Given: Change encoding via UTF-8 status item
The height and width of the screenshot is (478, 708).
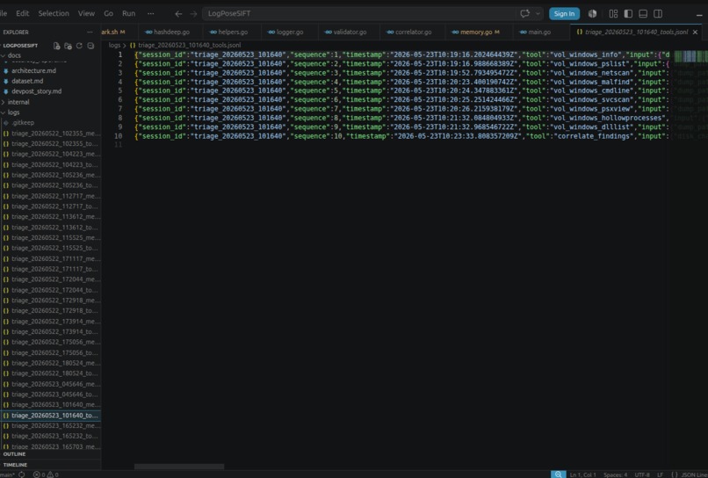Looking at the screenshot, I should [x=641, y=474].
